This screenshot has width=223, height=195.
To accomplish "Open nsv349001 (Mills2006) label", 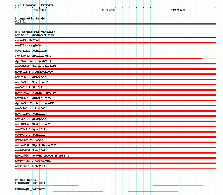I will click(x=31, y=108).
